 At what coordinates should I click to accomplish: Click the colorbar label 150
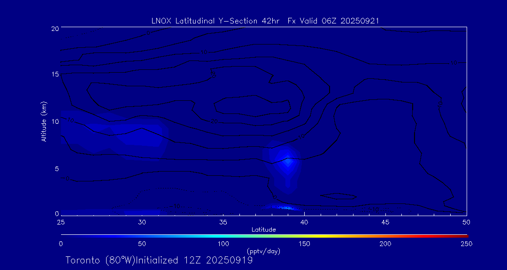[x=304, y=244]
